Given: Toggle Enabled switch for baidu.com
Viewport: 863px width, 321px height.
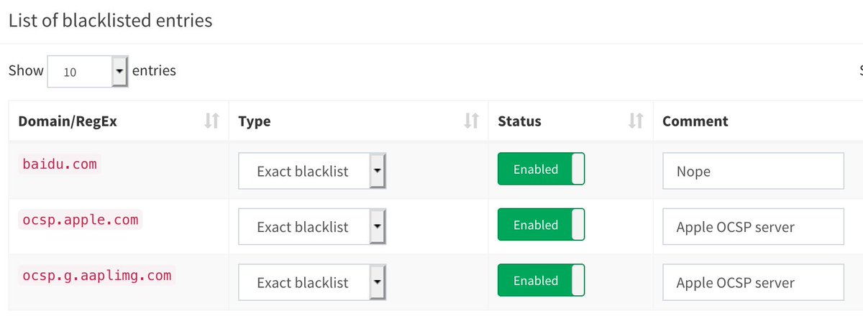Looking at the screenshot, I should (541, 169).
